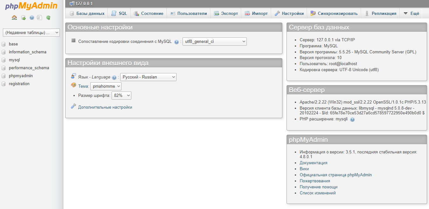
Task: Open the recent tables dropdown
Action: click(x=31, y=32)
